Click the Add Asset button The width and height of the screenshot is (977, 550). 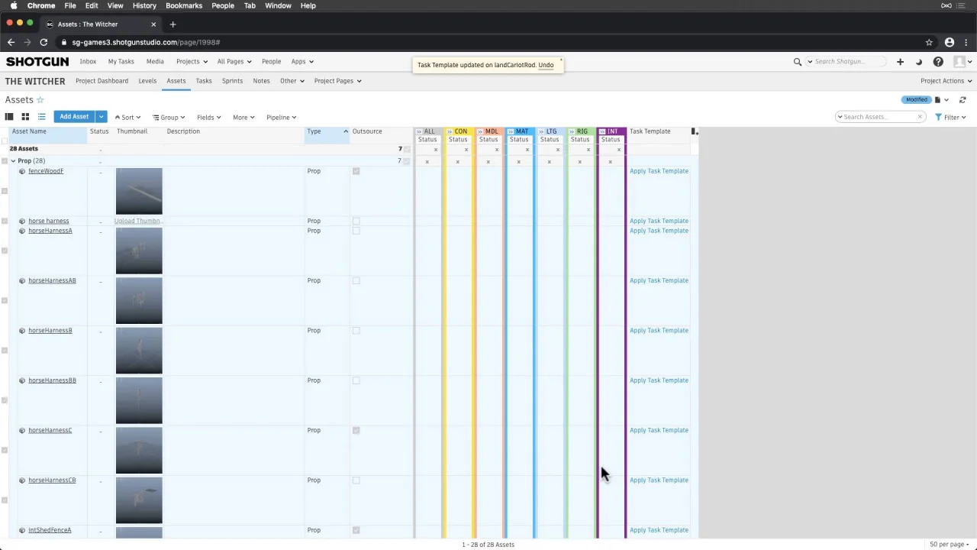tap(74, 117)
